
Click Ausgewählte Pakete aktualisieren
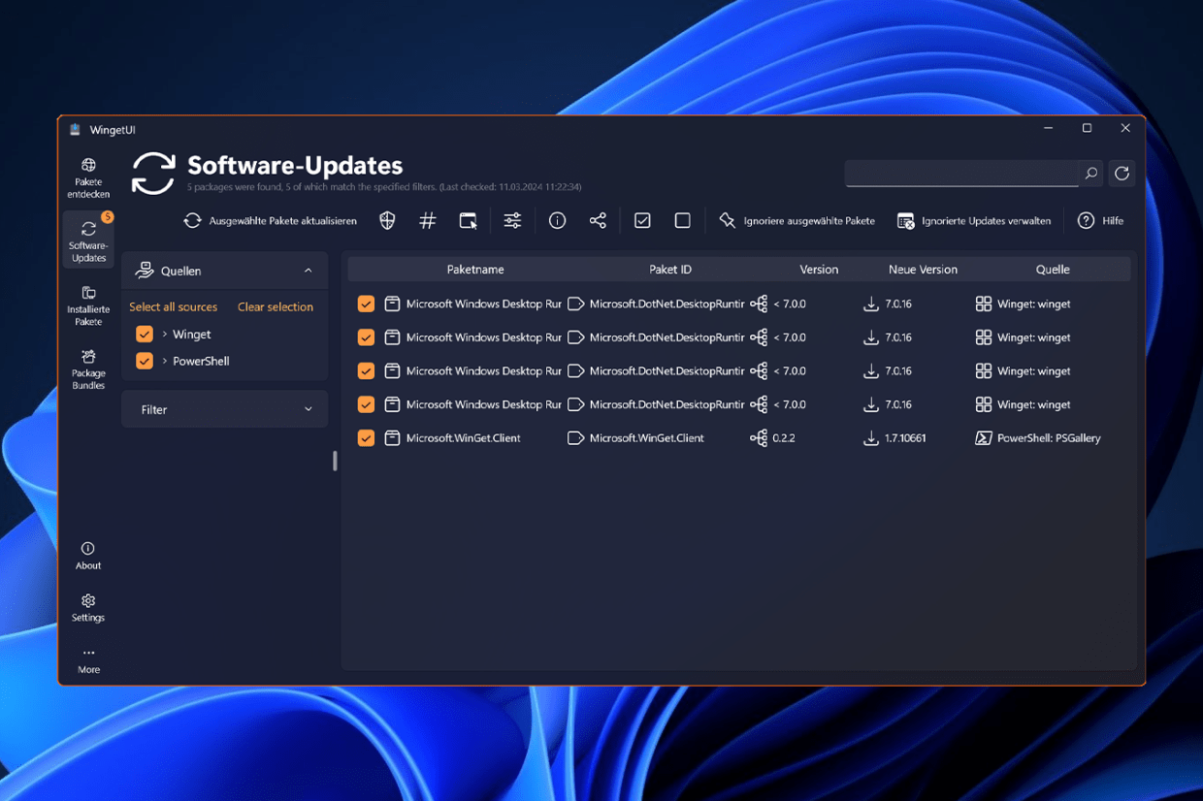[x=270, y=221]
